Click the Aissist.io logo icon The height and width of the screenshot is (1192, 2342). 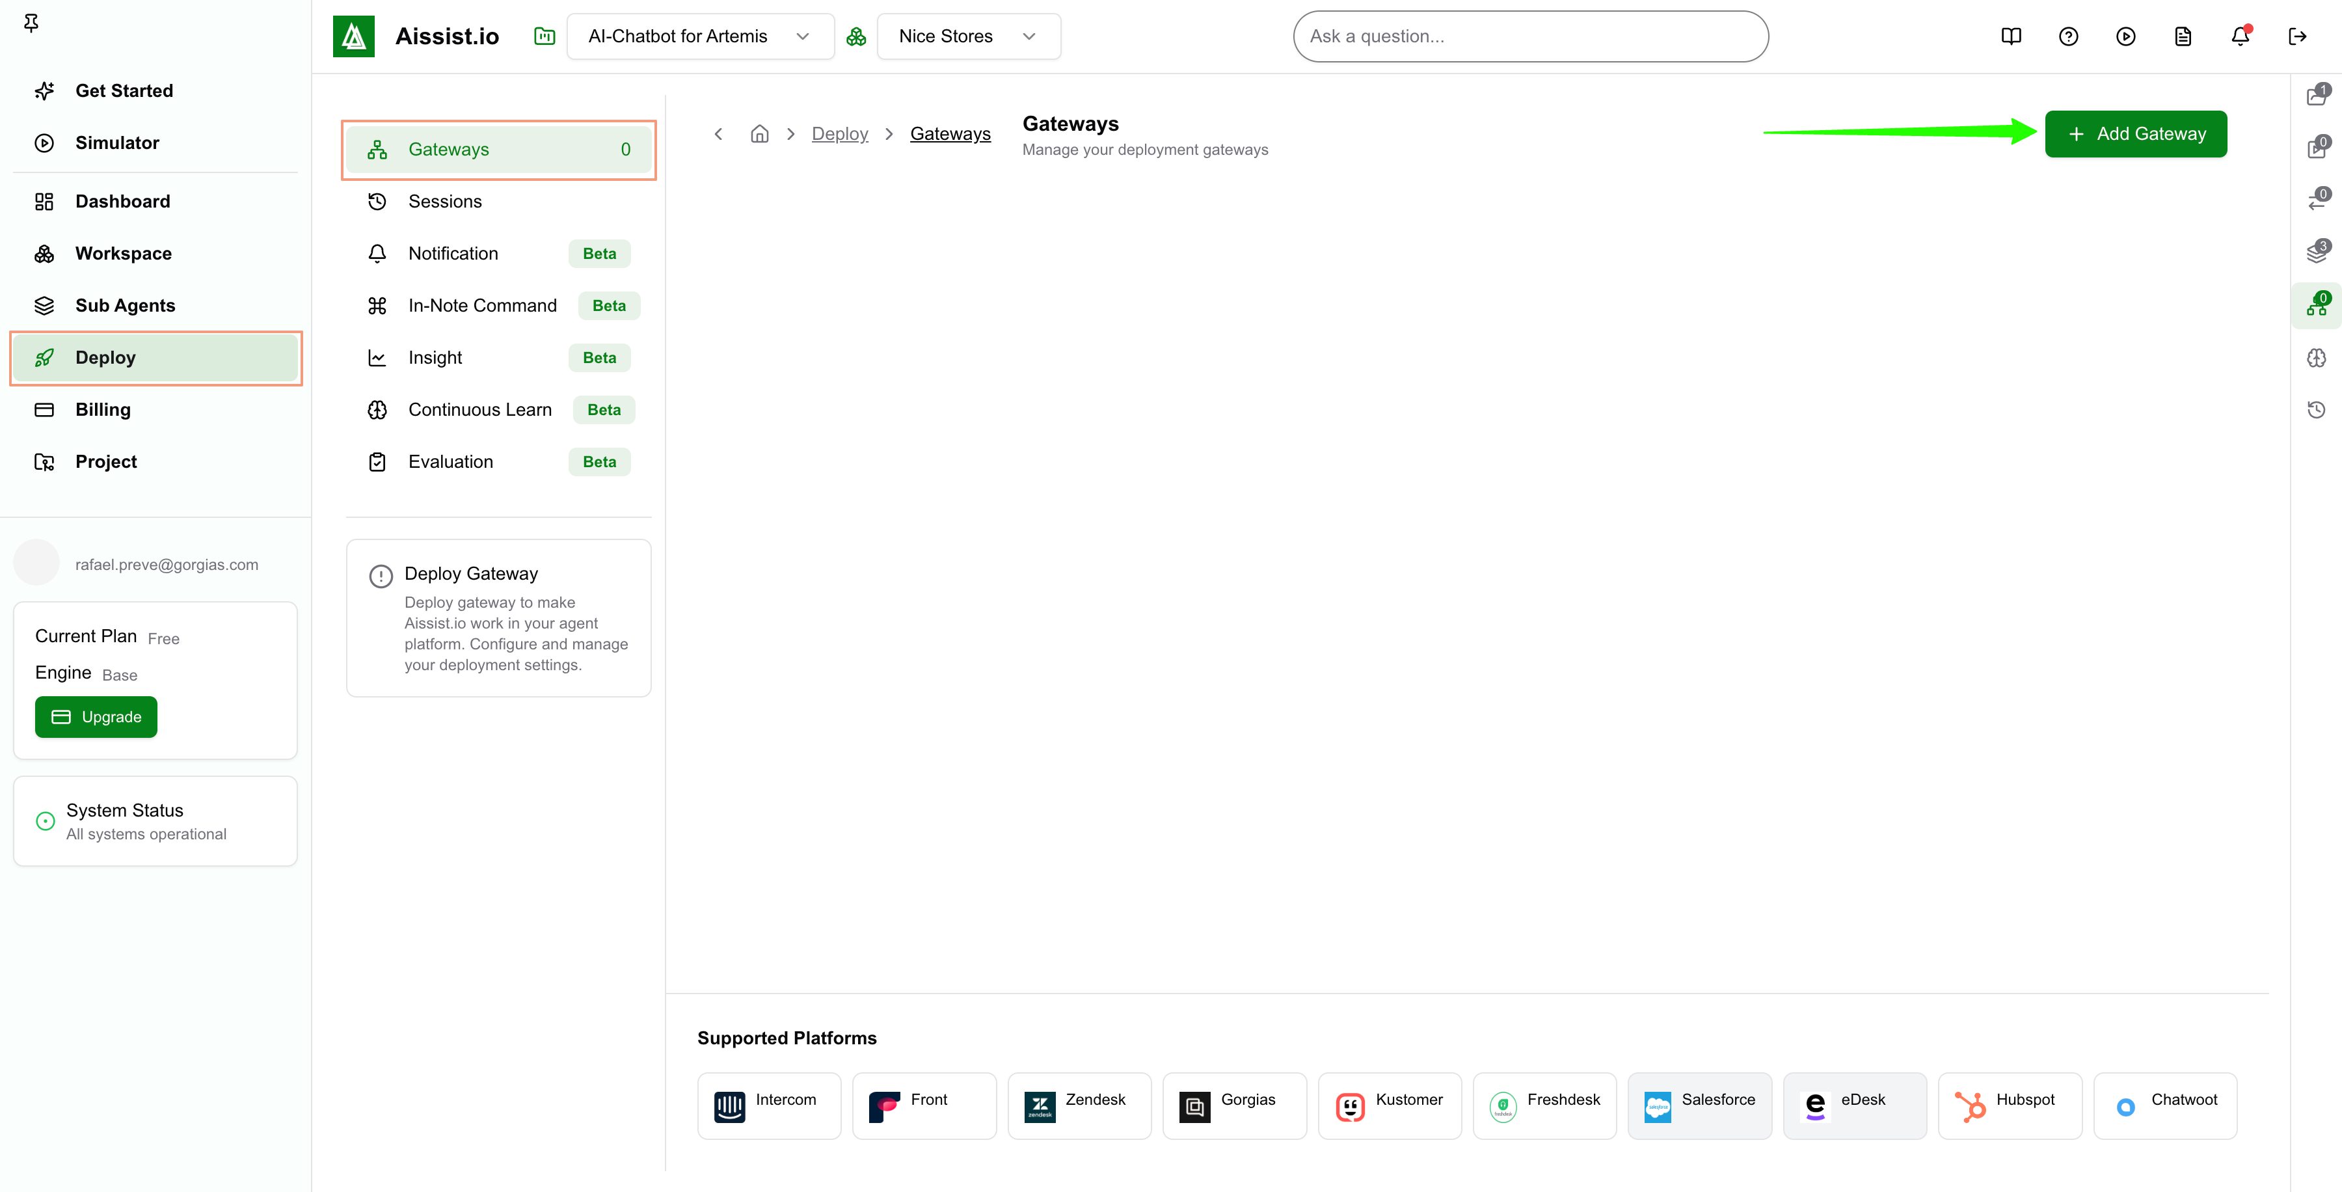[x=354, y=36]
